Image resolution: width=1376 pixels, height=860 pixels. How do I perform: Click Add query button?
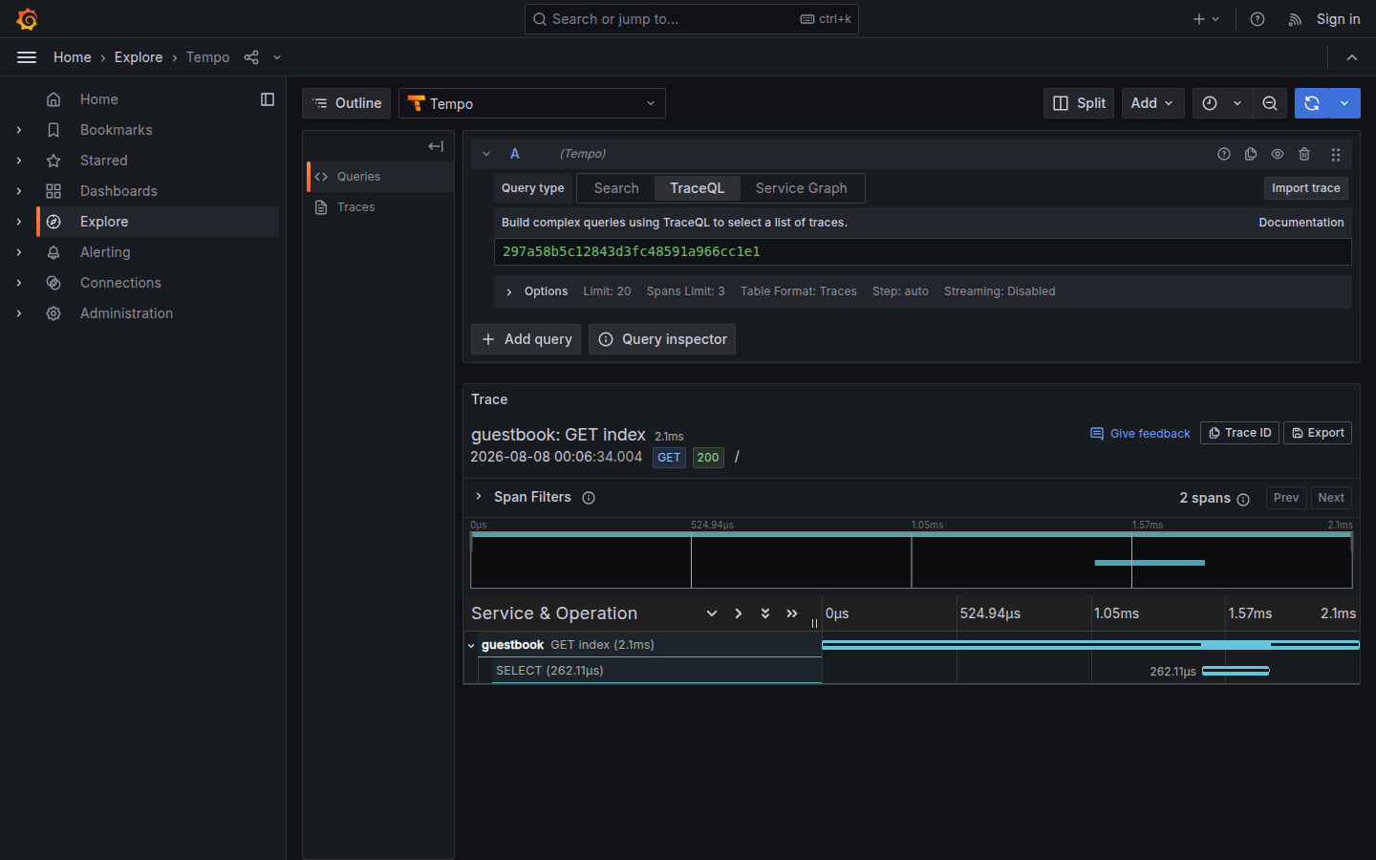point(527,339)
